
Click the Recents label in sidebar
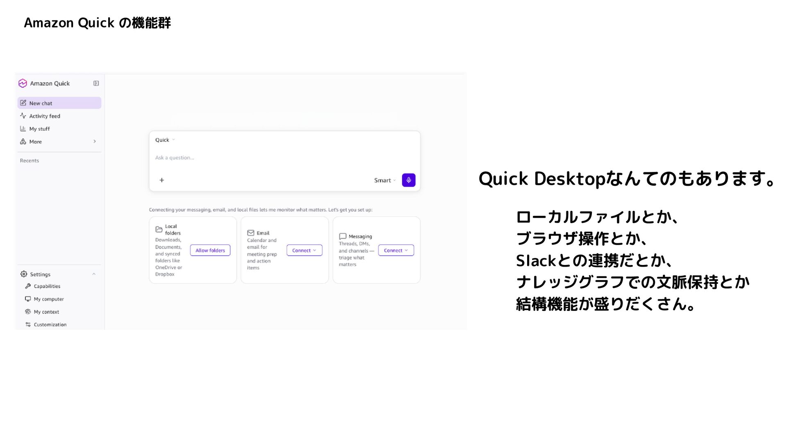30,160
